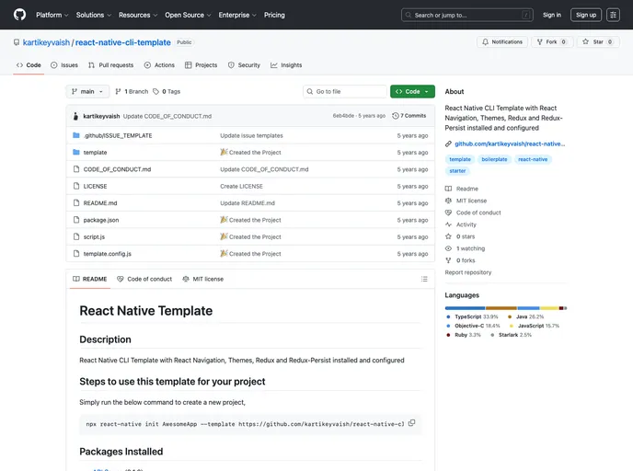Expand the Open Source menu

point(187,15)
